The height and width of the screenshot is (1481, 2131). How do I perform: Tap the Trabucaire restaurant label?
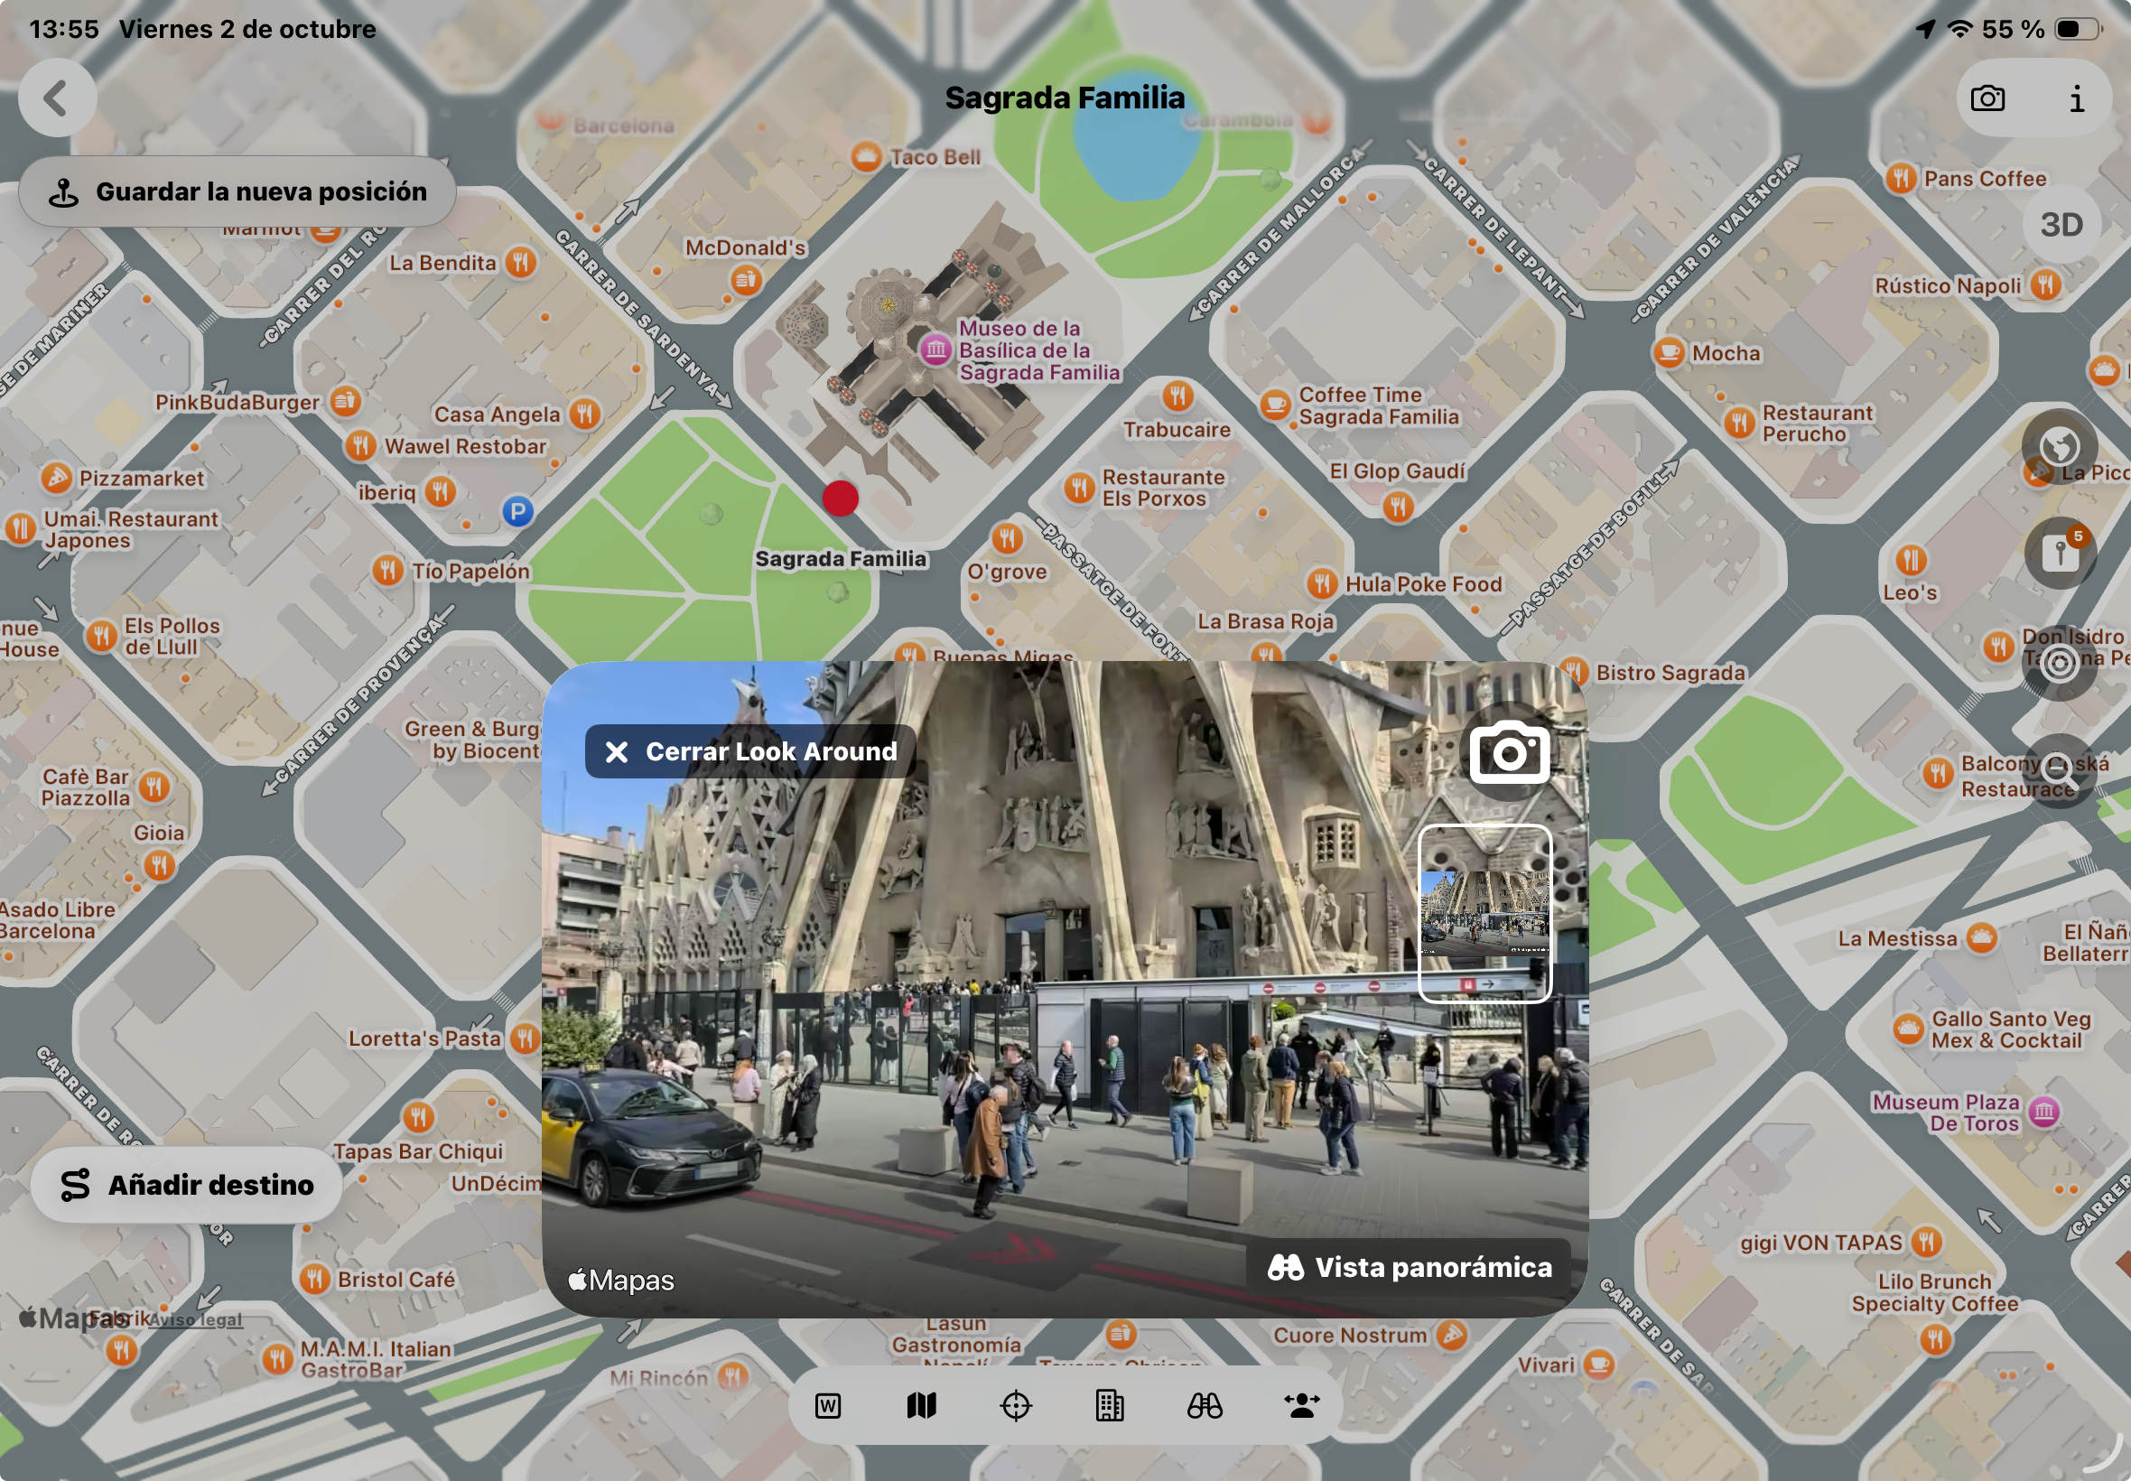click(1177, 430)
